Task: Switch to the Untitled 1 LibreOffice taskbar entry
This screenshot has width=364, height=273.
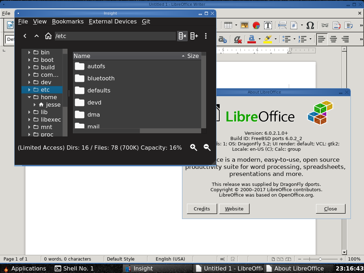Action: coord(229,269)
